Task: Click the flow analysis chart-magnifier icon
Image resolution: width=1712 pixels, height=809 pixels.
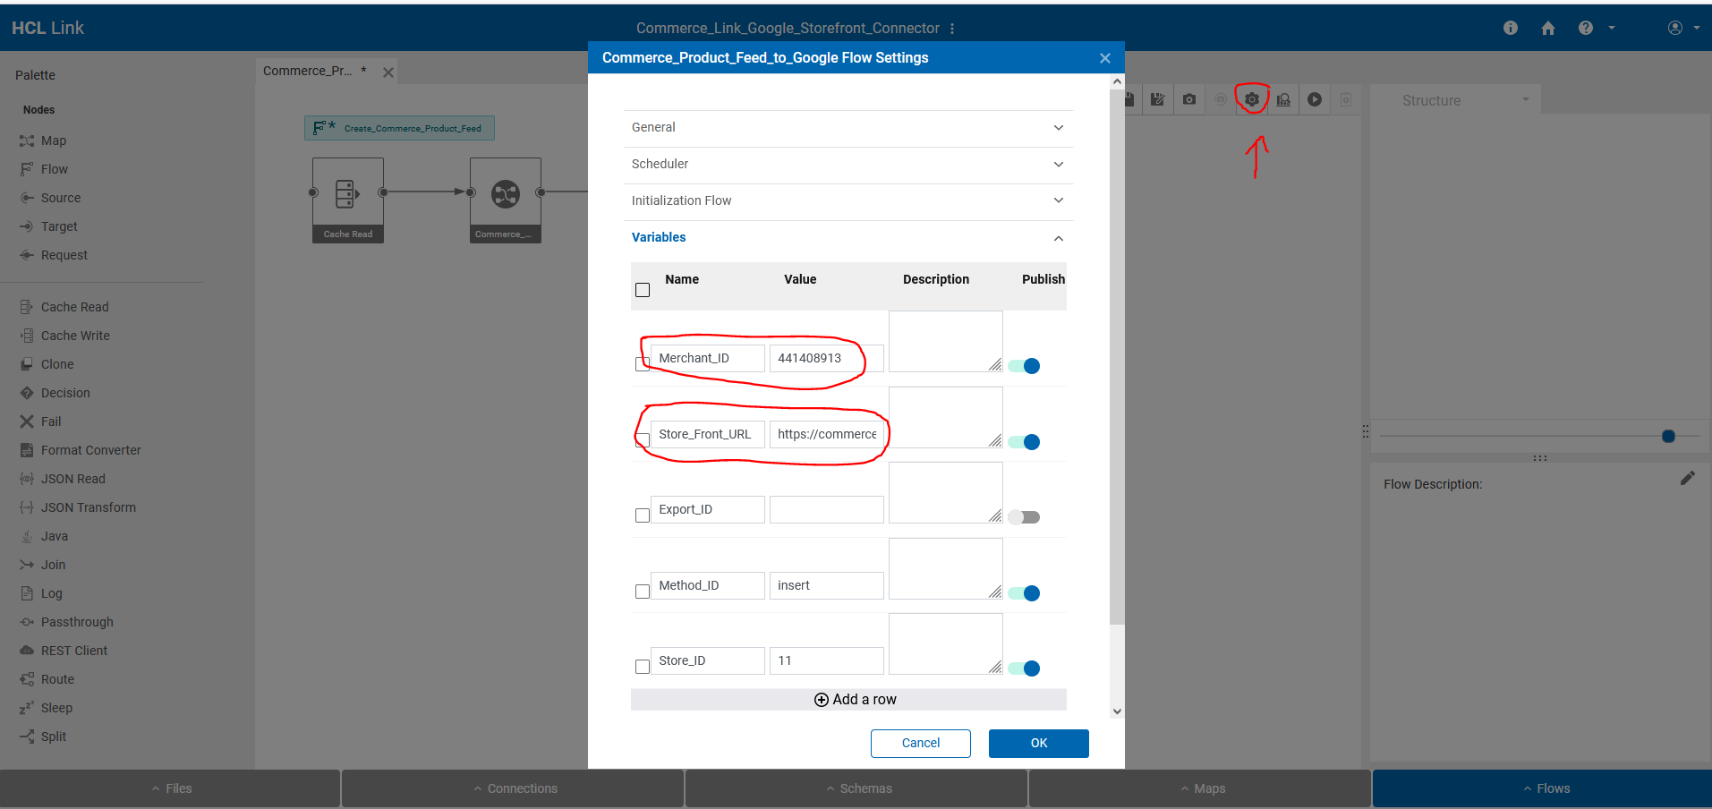Action: 1283,99
